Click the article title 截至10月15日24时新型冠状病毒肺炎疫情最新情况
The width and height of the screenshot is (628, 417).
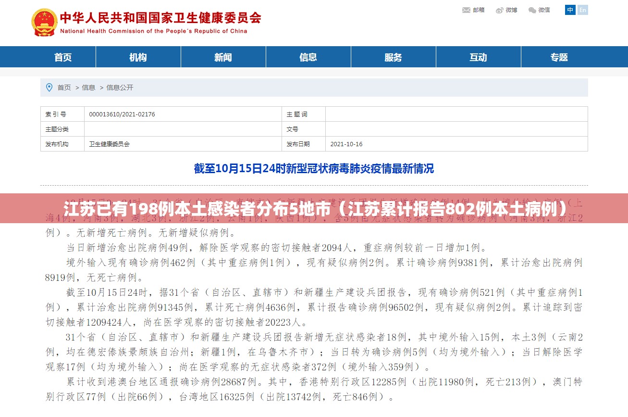[x=314, y=169]
